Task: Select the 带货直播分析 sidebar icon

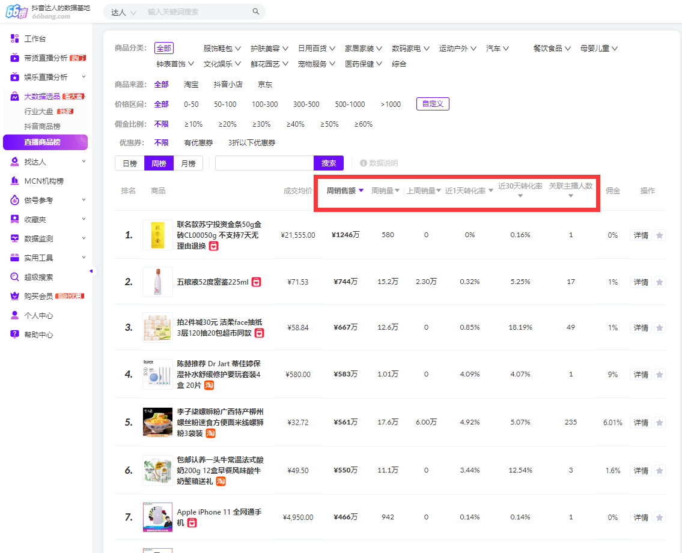Action: [13, 58]
